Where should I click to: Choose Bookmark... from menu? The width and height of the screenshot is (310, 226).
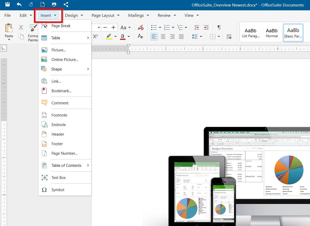coord(65,91)
